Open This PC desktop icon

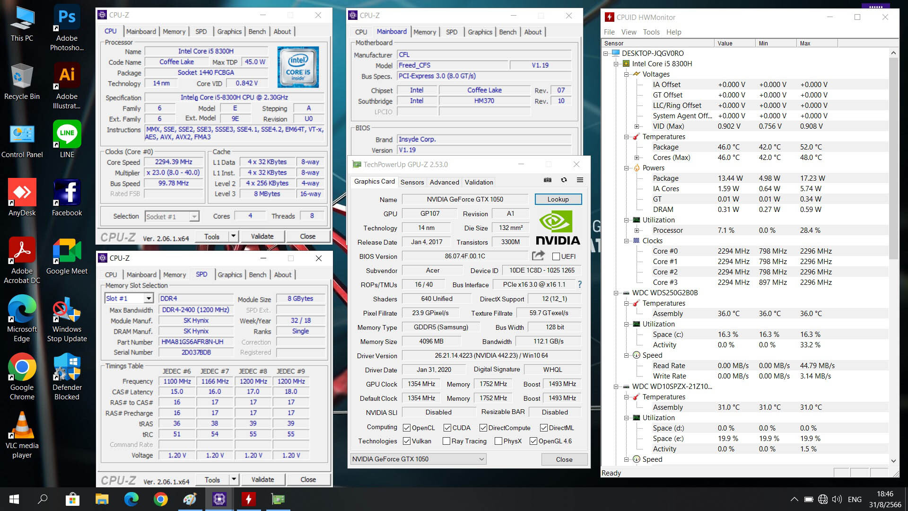point(22,24)
